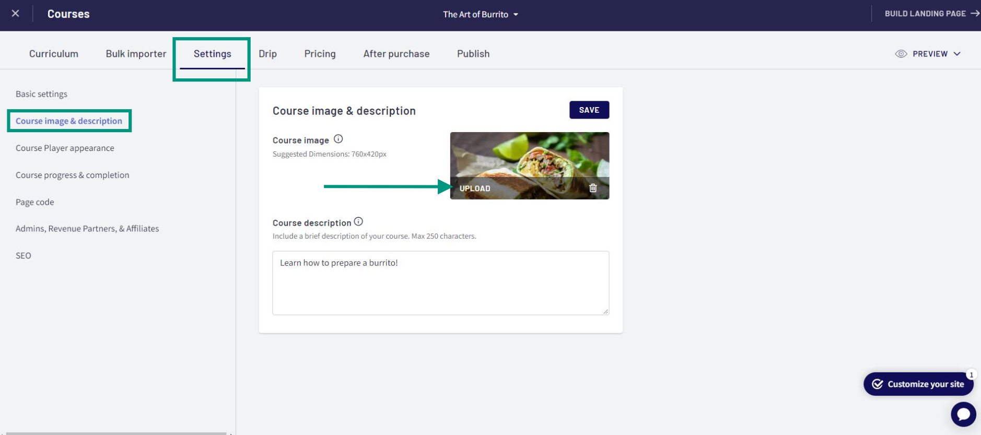Open The Art of Burrito course dropdown
The image size is (981, 435).
pos(481,15)
